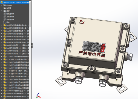Click part icon of 防爆接线箱上盖<1>
This screenshot has height=99, width=138.
[5, 28]
